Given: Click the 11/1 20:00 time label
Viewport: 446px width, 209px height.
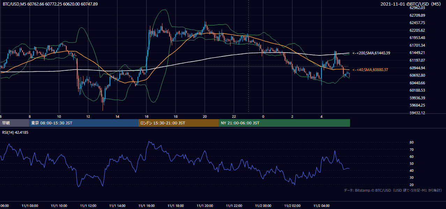Looking at the screenshot, I should (x=205, y=206).
